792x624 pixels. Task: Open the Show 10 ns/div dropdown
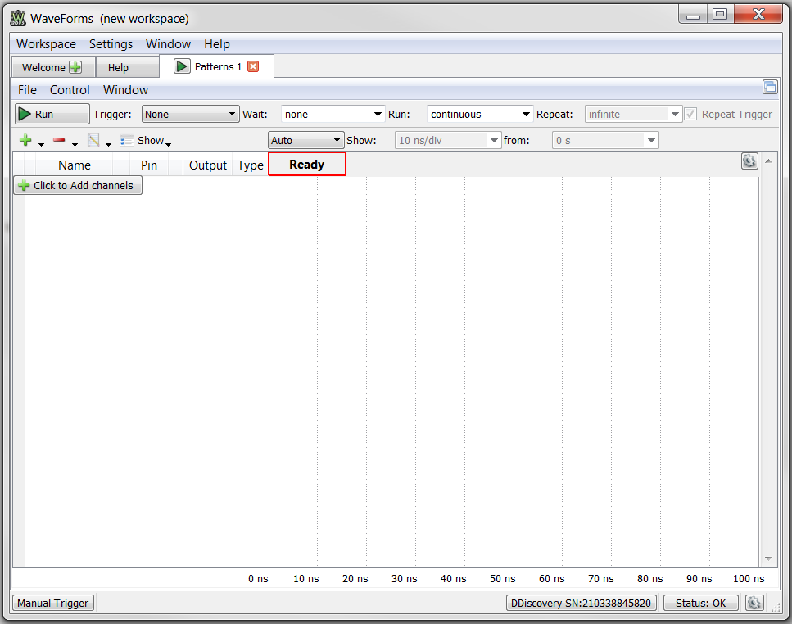(447, 140)
